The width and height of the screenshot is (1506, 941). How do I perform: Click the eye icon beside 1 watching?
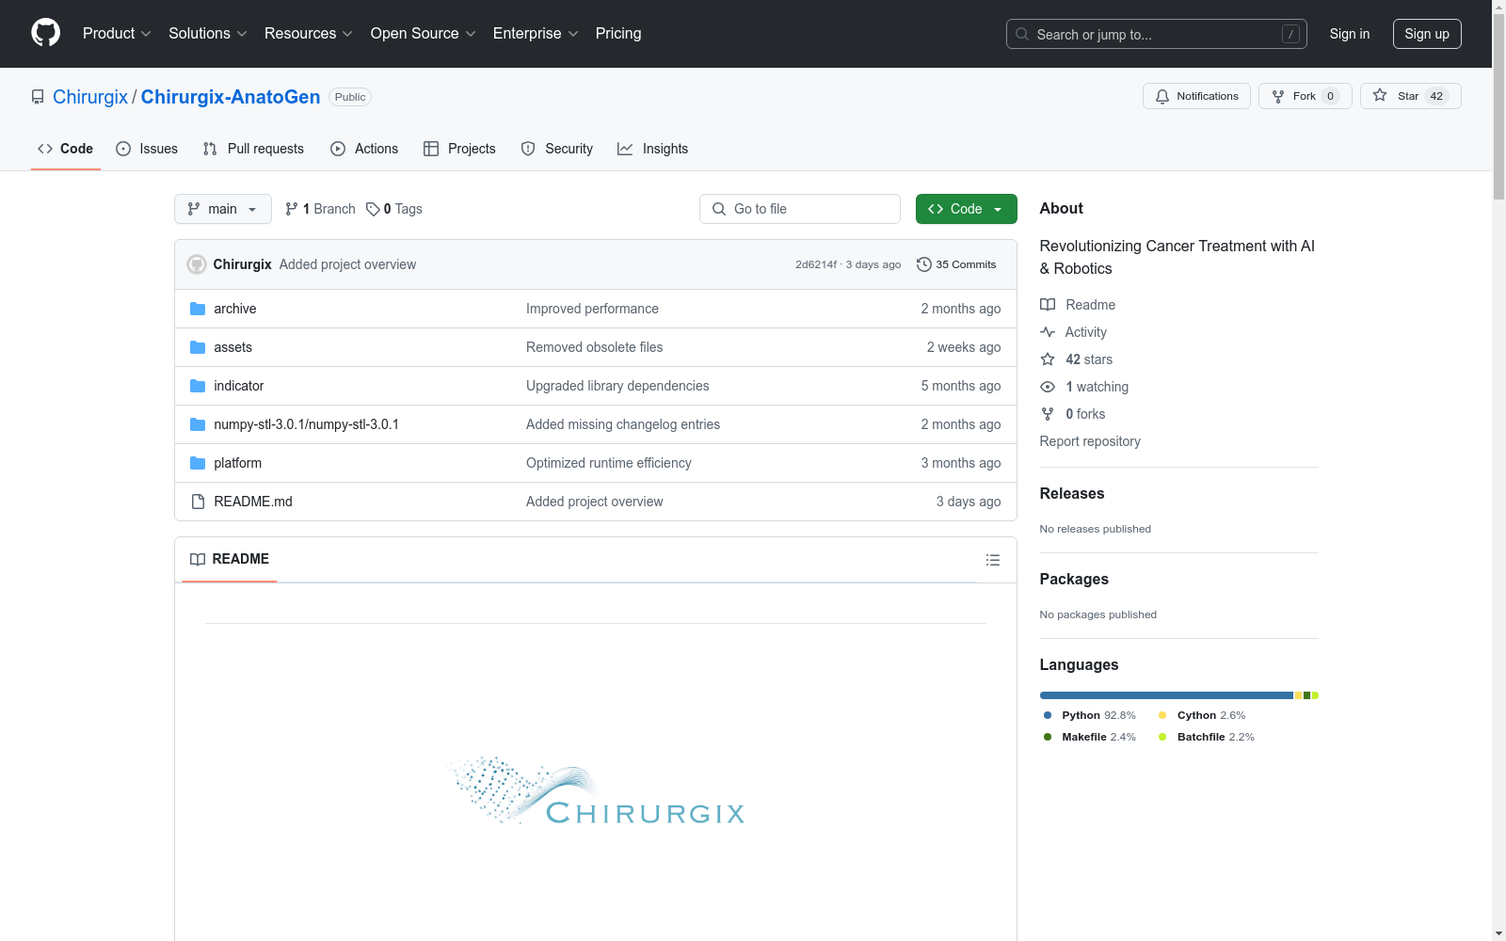click(1048, 387)
